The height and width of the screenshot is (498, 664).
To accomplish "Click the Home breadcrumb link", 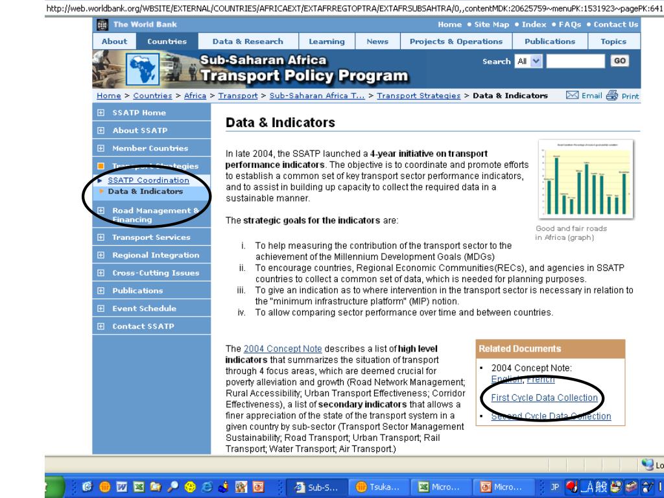I will [109, 96].
